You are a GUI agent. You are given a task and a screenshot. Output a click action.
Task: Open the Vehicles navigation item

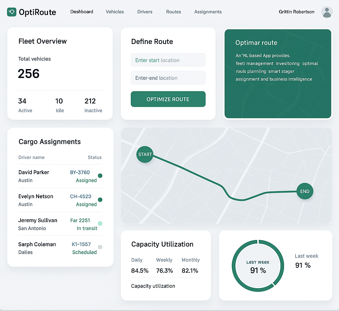point(115,12)
